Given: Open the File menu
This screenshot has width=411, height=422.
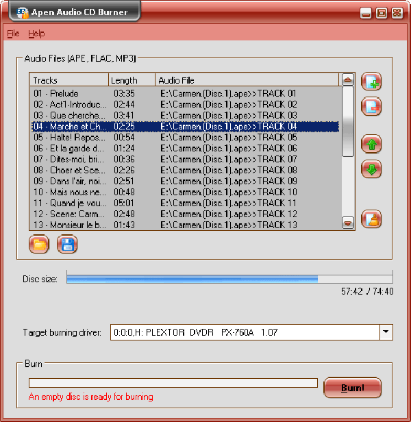Looking at the screenshot, I should 13,34.
